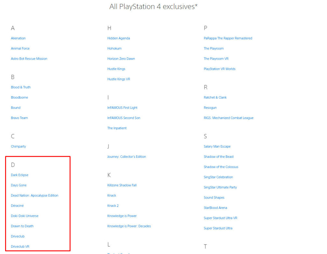This screenshot has width=327, height=254.
Task: Open the first Knack link
Action: [x=112, y=195]
